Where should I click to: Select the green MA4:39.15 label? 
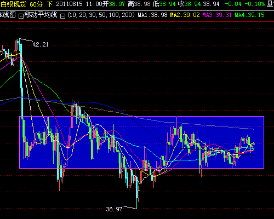(249, 15)
